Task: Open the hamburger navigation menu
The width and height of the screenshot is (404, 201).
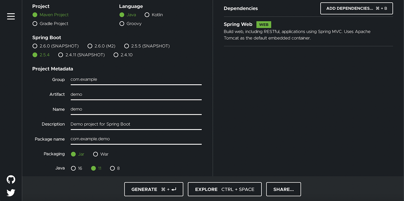Action: point(11,16)
